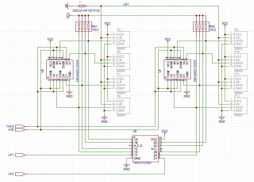254x182 pixels.
Task: Click the DATA pin name in connector P6
Action: [x=122, y=63]
